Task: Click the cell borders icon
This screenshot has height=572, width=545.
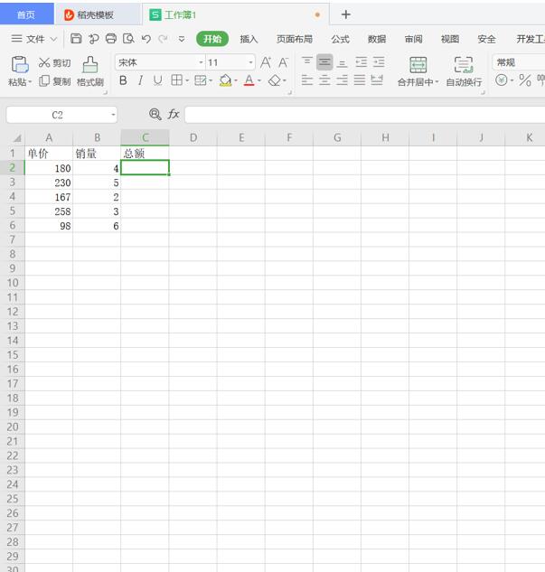Action: (x=177, y=80)
